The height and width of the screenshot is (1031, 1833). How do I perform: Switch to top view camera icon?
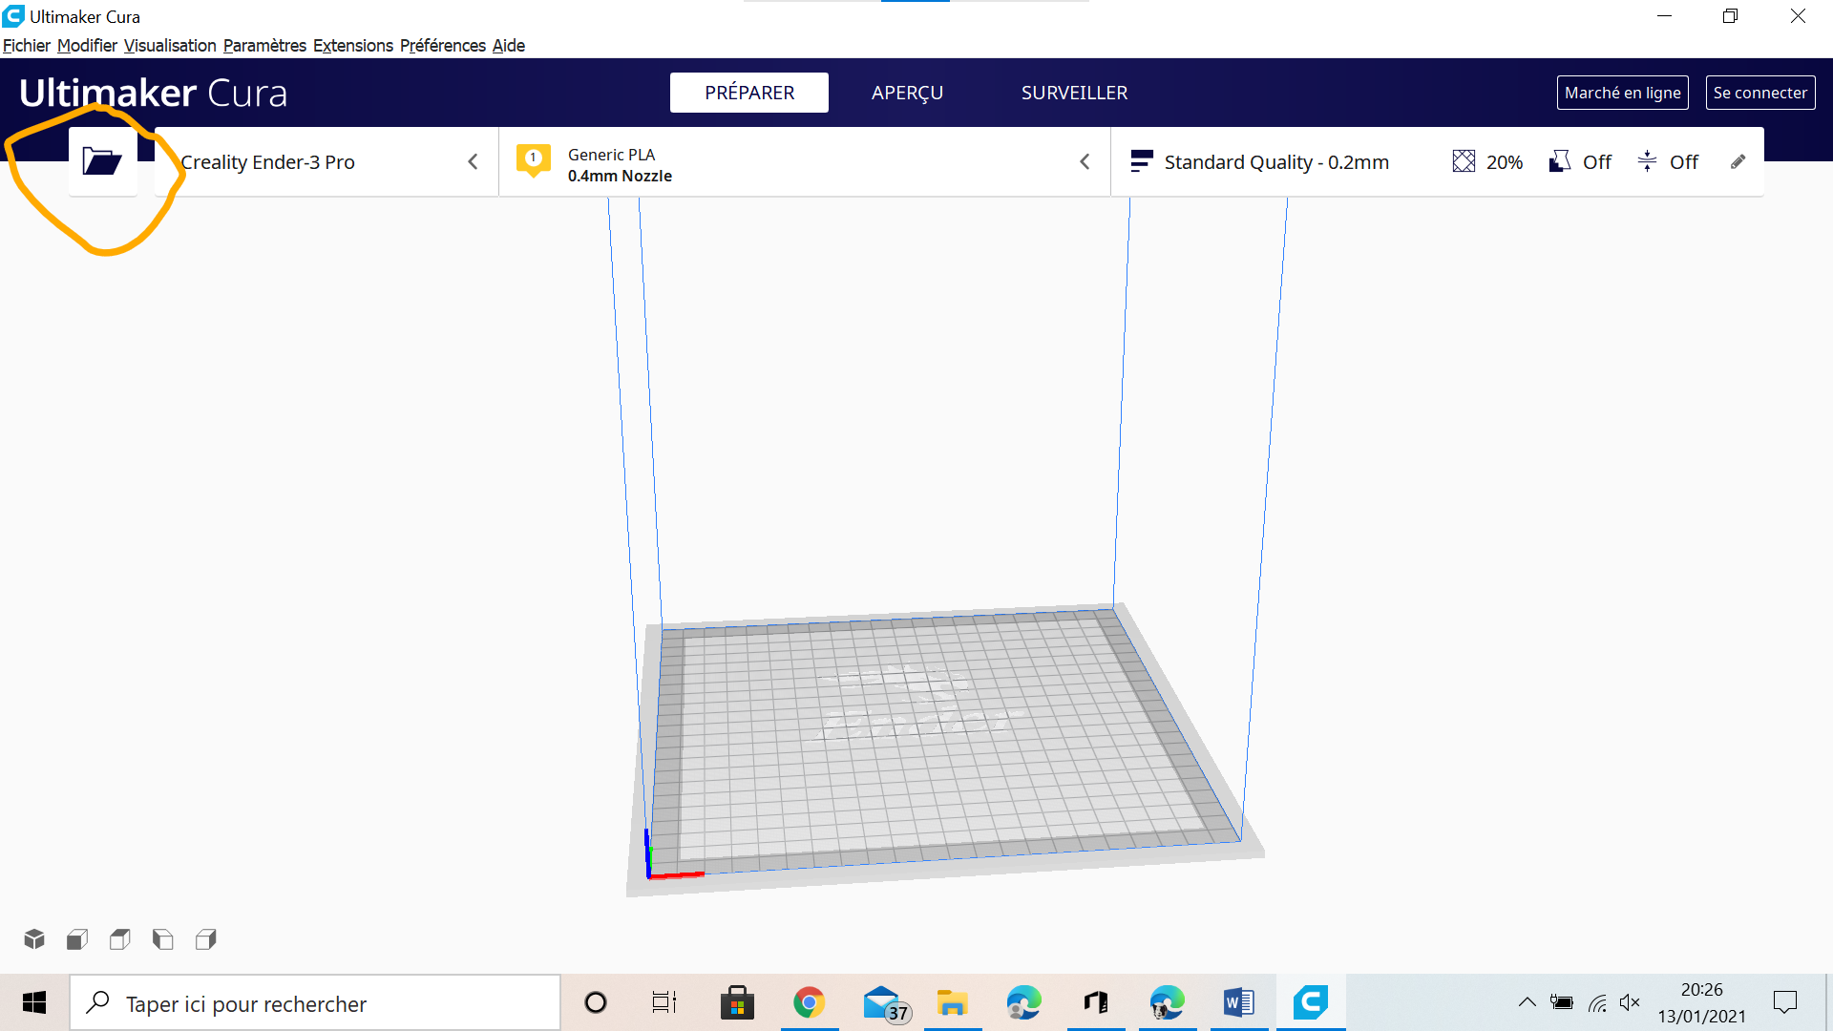[x=120, y=939]
